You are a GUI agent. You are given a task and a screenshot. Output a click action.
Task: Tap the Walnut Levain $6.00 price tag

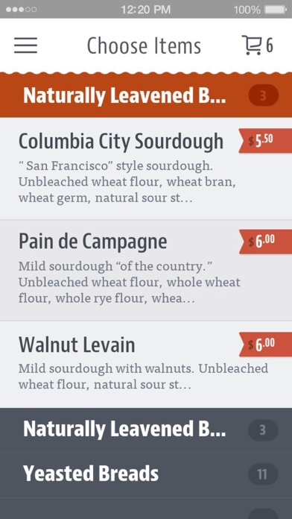click(265, 345)
